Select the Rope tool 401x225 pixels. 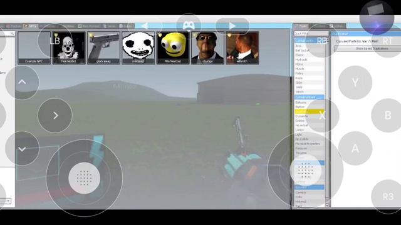310,77
